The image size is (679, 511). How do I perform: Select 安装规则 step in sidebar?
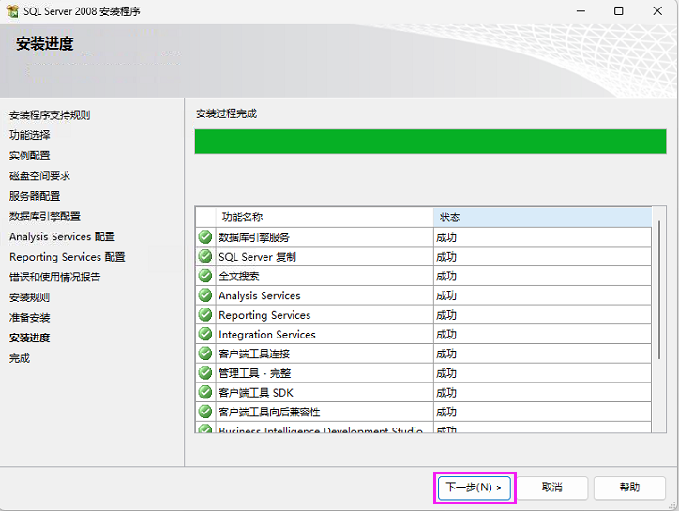[x=29, y=297]
